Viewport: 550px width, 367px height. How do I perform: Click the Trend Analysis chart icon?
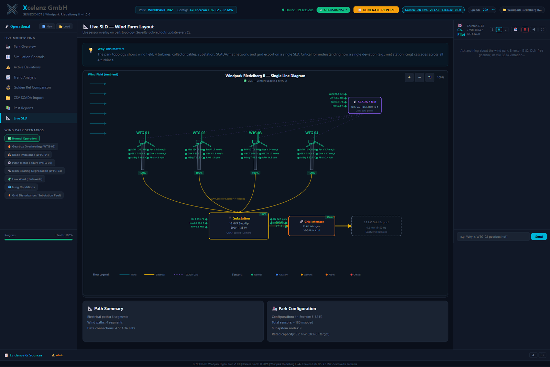(x=8, y=78)
